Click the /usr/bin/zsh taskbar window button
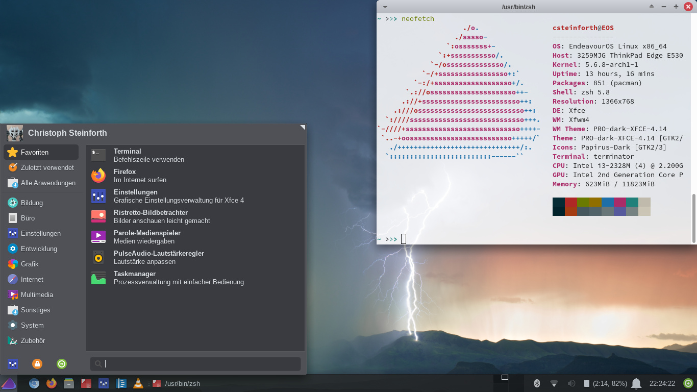 [x=176, y=383]
